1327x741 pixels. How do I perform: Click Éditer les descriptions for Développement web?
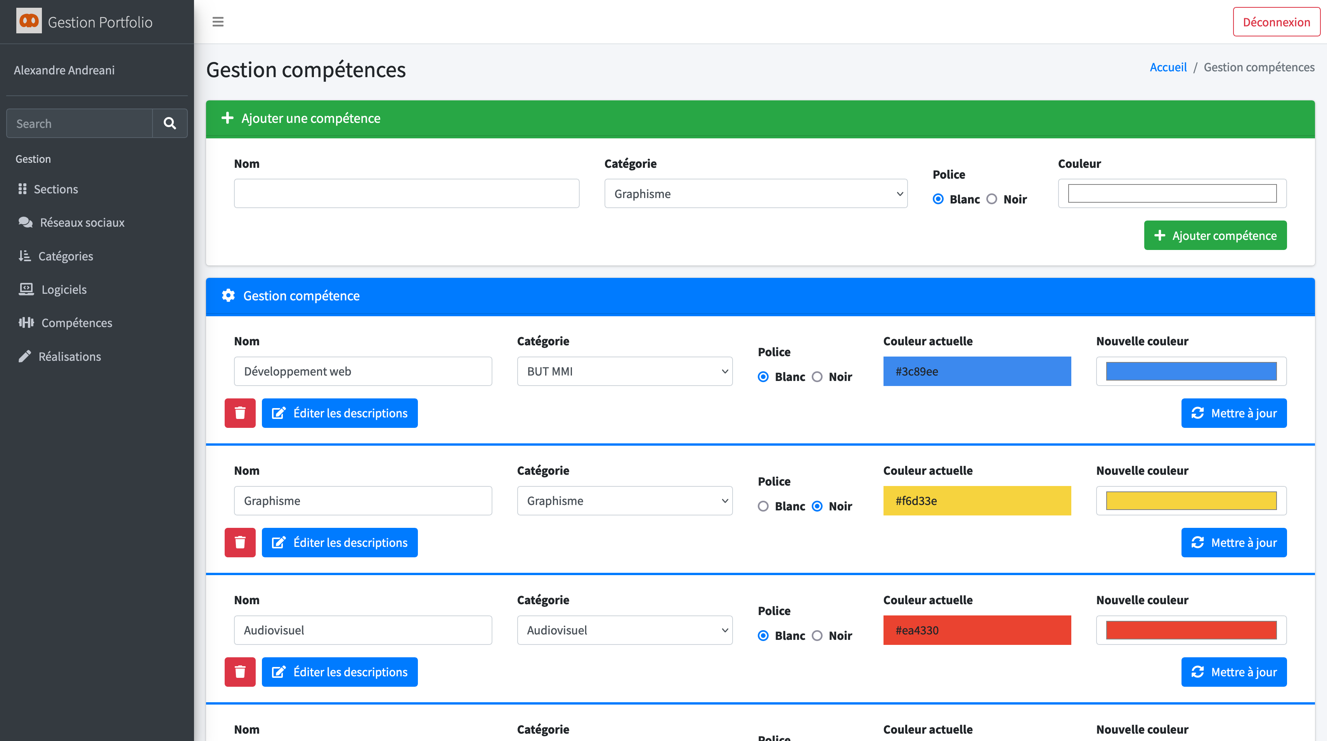[x=340, y=413]
